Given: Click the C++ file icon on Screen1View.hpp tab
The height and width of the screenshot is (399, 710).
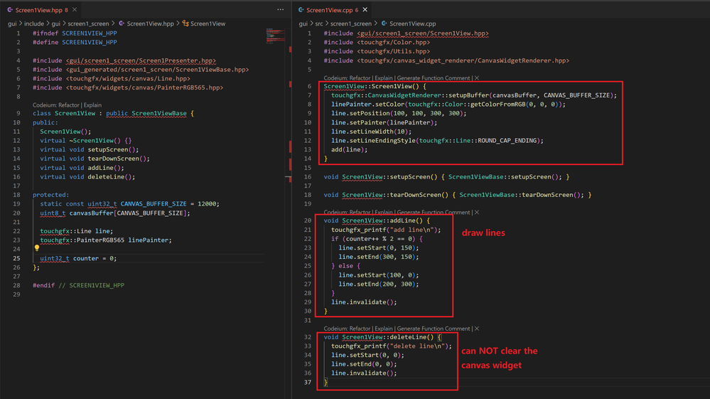Looking at the screenshot, I should 11,11.
